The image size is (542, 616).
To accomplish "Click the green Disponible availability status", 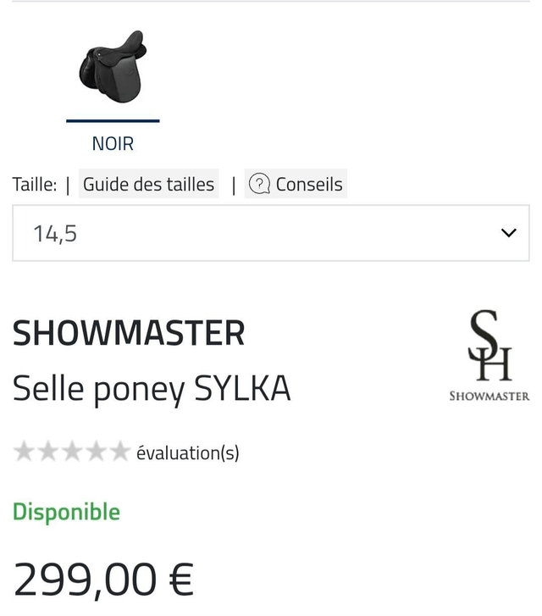I will [66, 512].
